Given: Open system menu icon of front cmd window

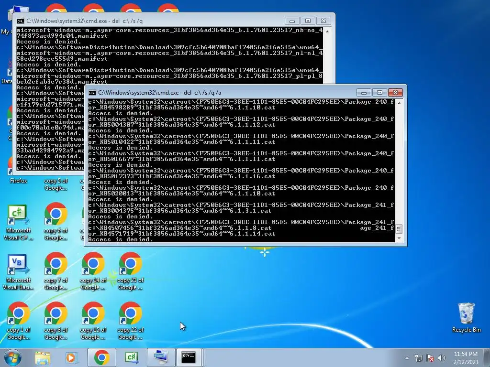Looking at the screenshot, I should (92, 93).
